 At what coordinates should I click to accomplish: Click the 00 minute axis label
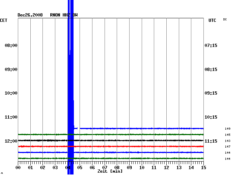(x=18, y=168)
